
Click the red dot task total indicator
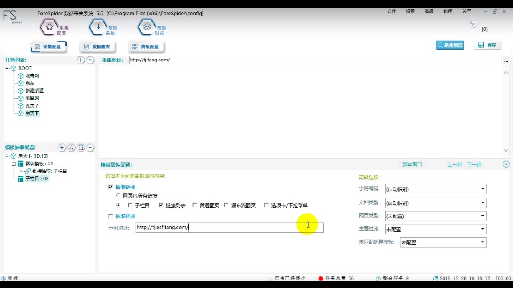(321, 278)
